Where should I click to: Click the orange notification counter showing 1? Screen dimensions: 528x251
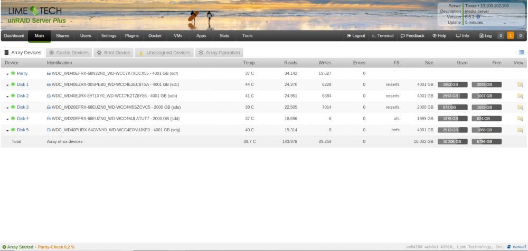pyautogui.click(x=511, y=36)
